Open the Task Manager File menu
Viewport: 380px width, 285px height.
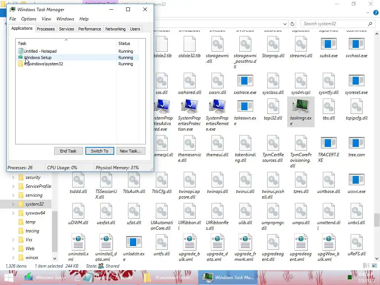click(x=13, y=19)
